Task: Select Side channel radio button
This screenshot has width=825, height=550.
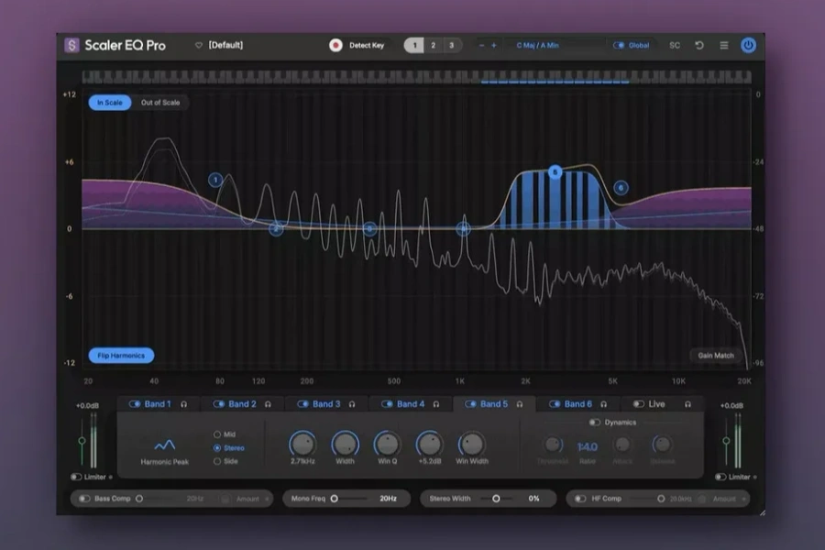Action: pos(216,461)
